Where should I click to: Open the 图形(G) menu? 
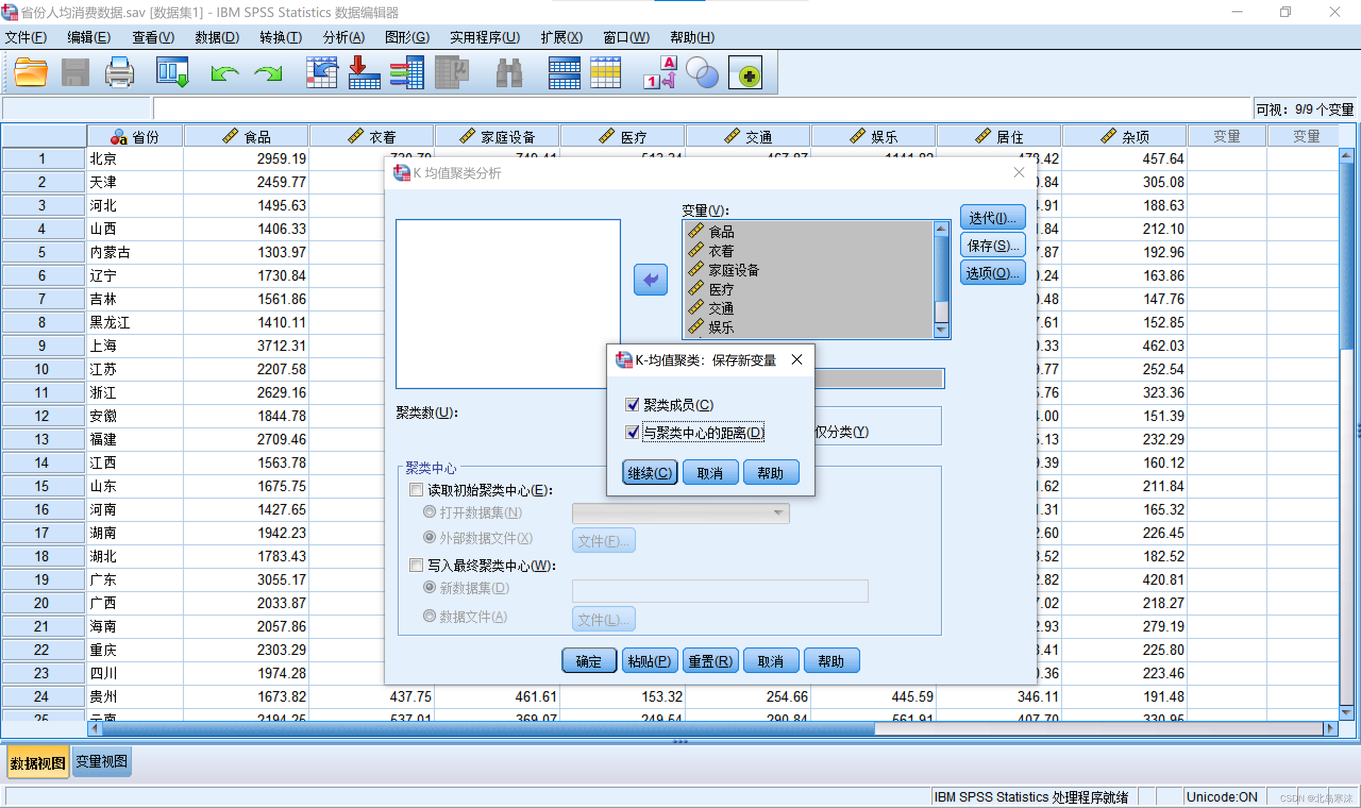(407, 37)
